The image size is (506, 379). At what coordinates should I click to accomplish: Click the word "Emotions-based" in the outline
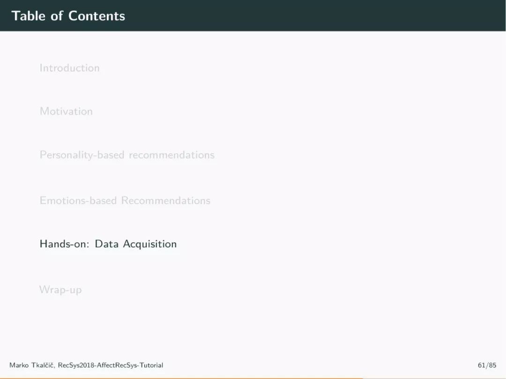[78, 201]
